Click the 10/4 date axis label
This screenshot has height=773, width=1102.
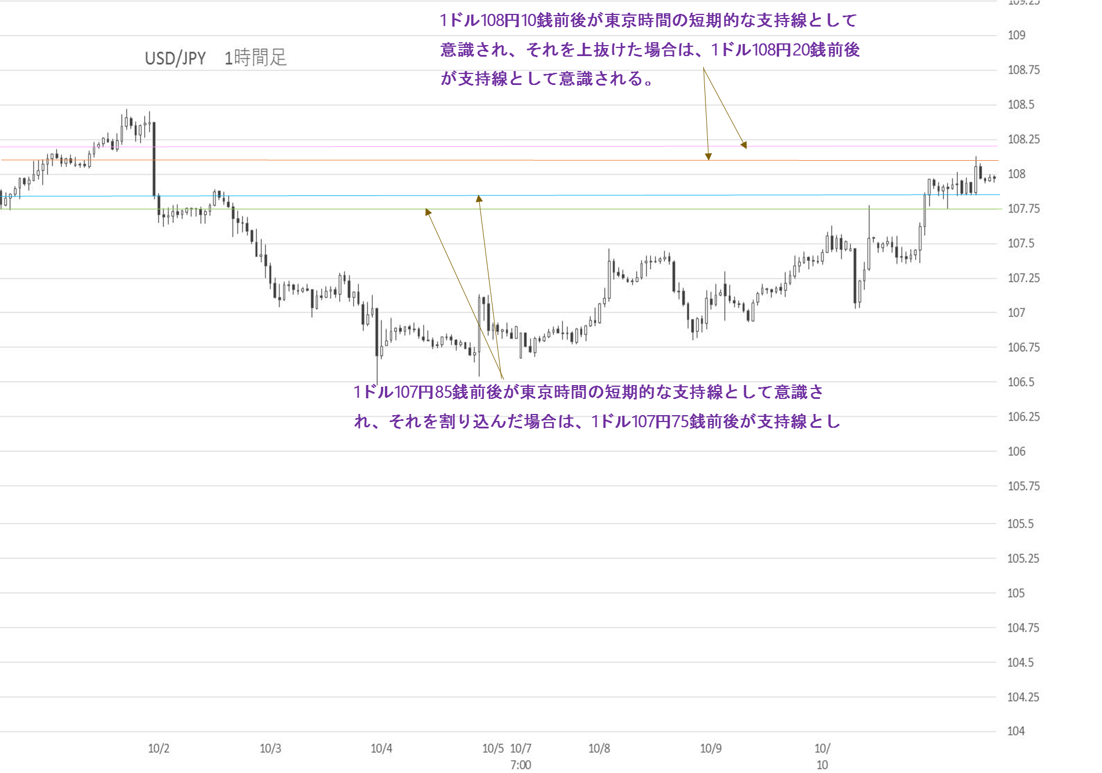click(x=381, y=749)
